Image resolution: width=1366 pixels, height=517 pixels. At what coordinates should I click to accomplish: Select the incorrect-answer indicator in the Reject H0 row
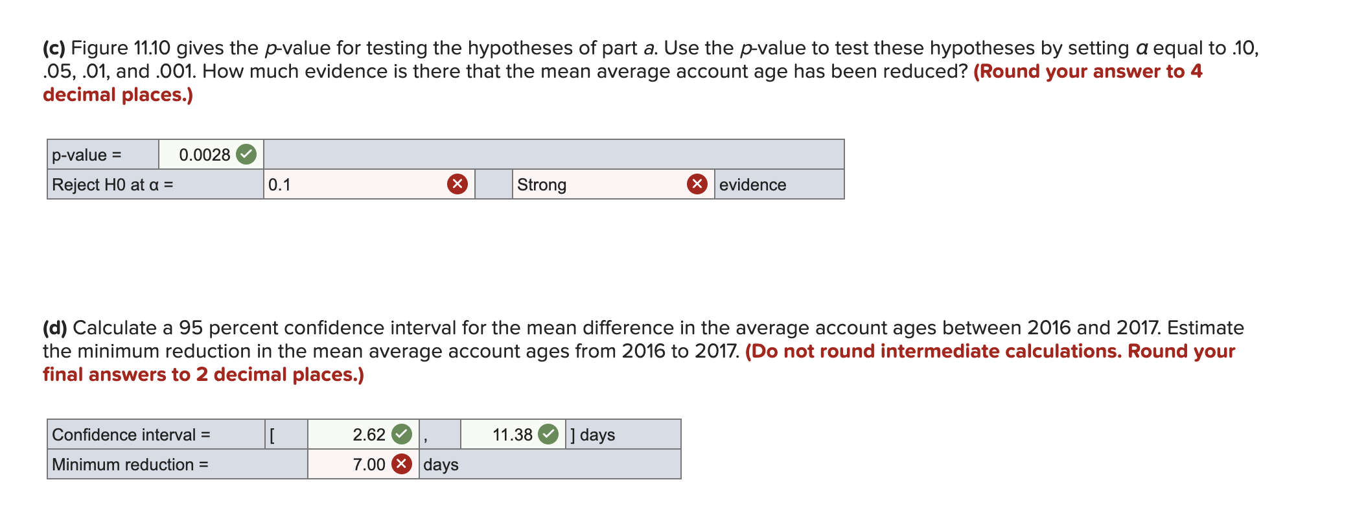coord(458,185)
